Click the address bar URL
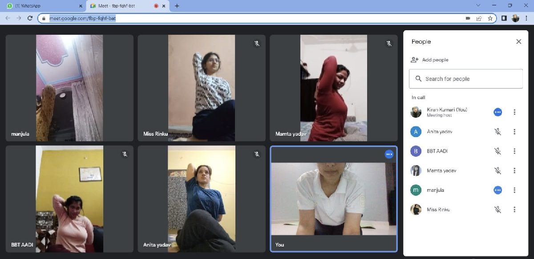The width and height of the screenshot is (534, 259). [x=82, y=18]
